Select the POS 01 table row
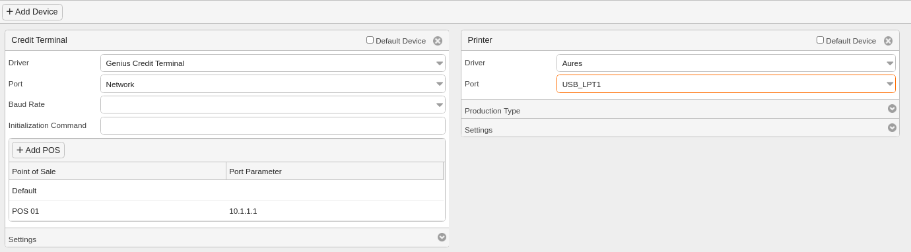The image size is (911, 252). [226, 211]
